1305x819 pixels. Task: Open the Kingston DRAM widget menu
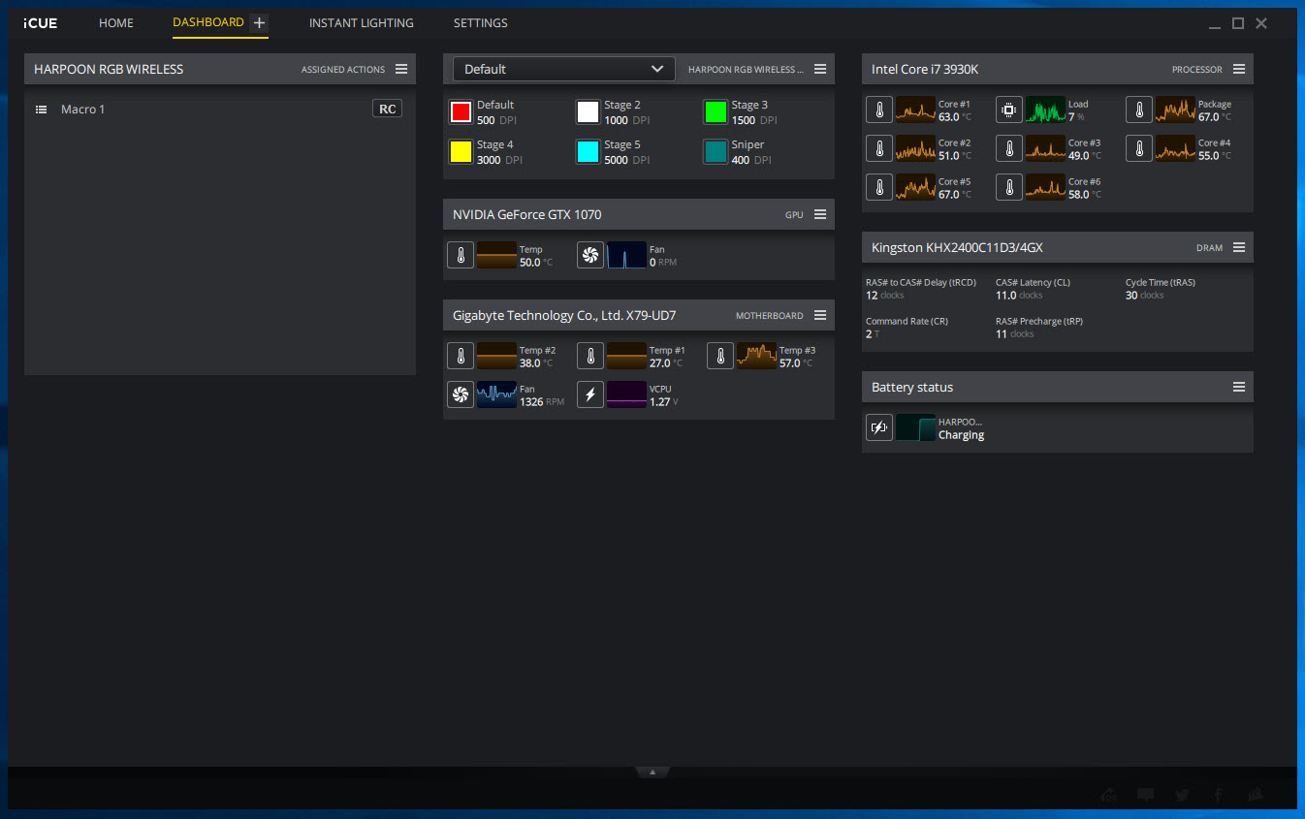(x=1239, y=247)
